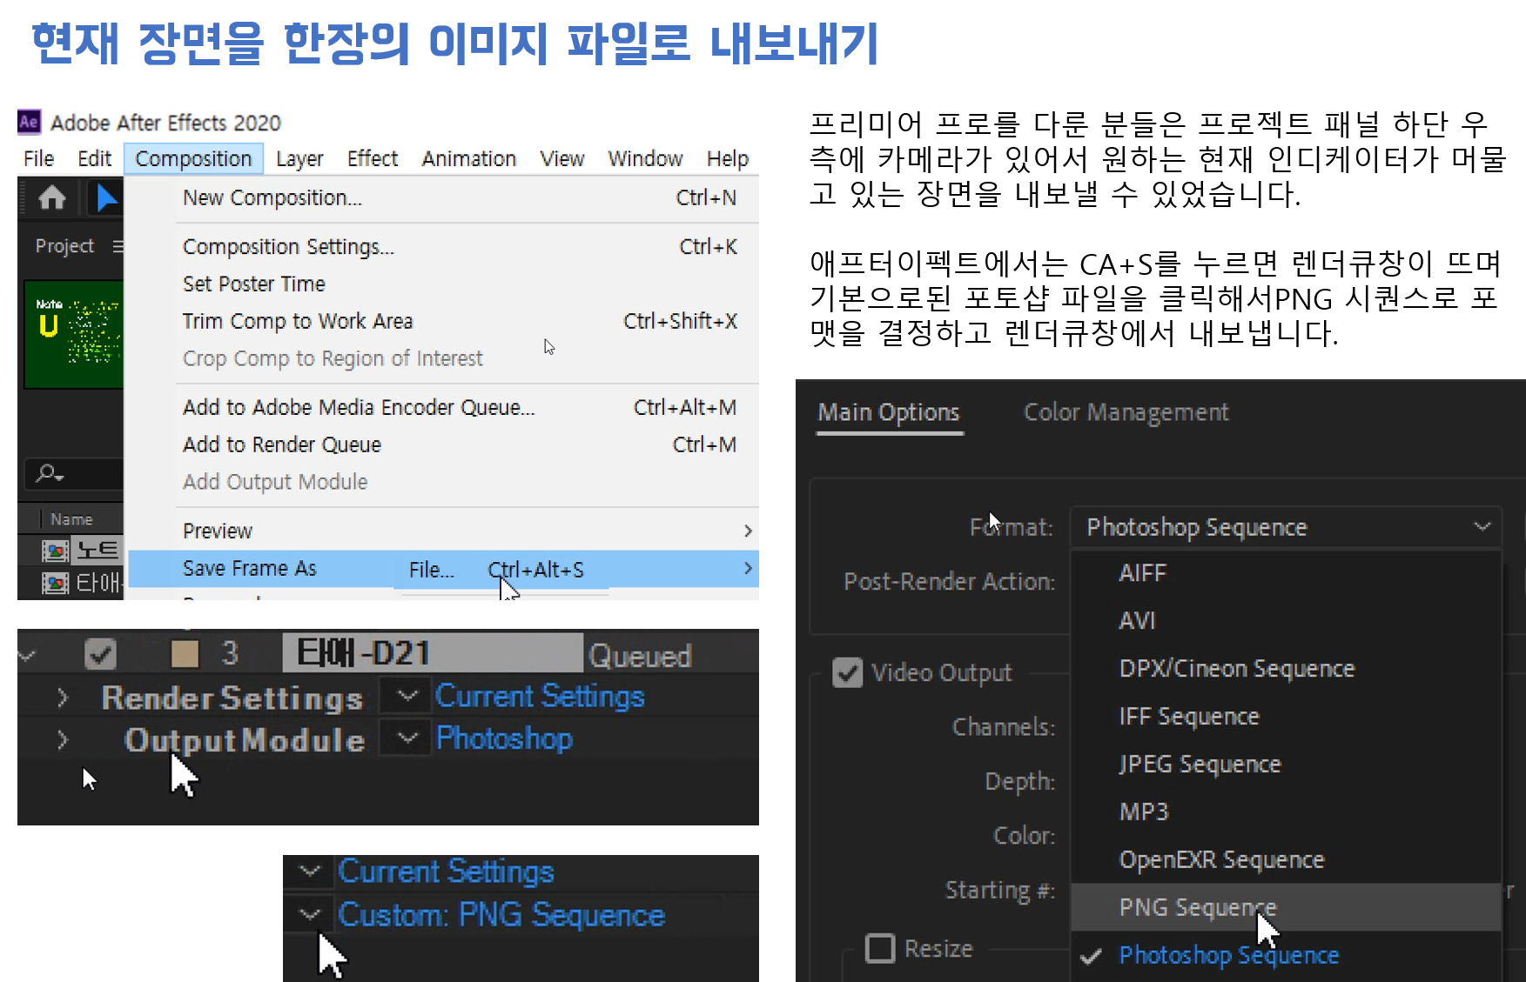The width and height of the screenshot is (1526, 982).
Task: Open the Format dropdown showing Photoshop Sequence
Action: tap(1286, 527)
